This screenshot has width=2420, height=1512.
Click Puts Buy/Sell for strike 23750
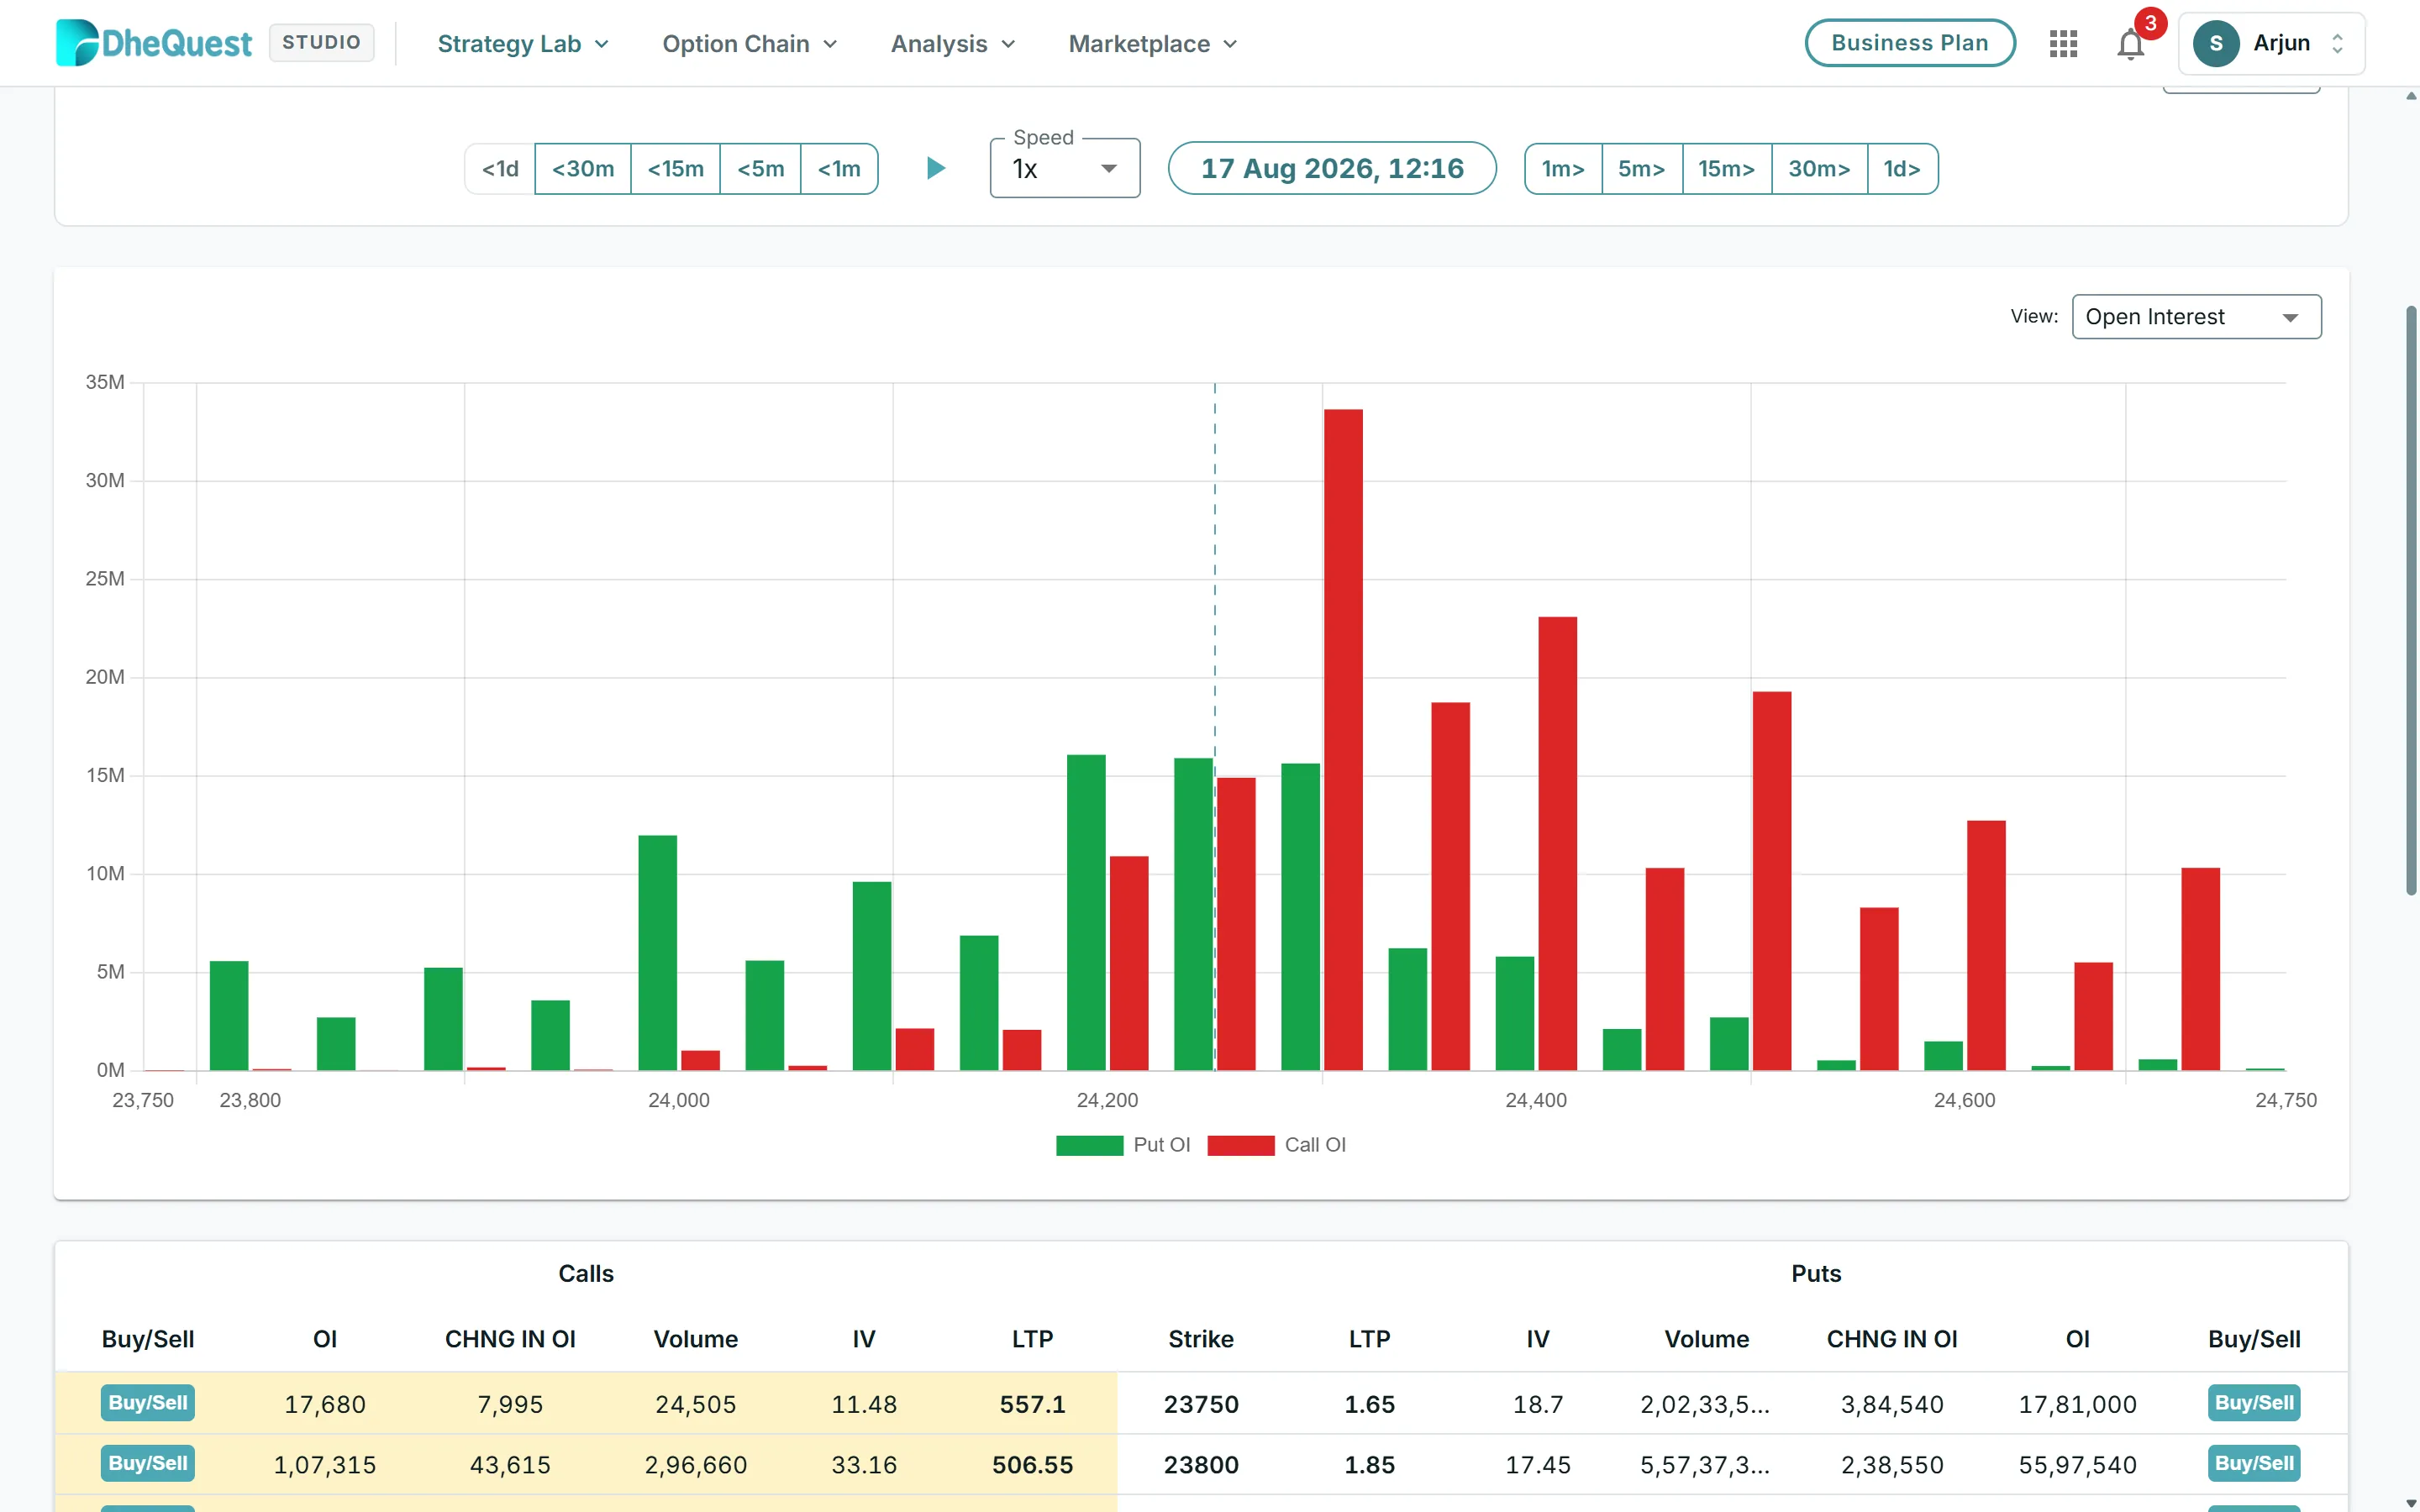[2254, 1403]
